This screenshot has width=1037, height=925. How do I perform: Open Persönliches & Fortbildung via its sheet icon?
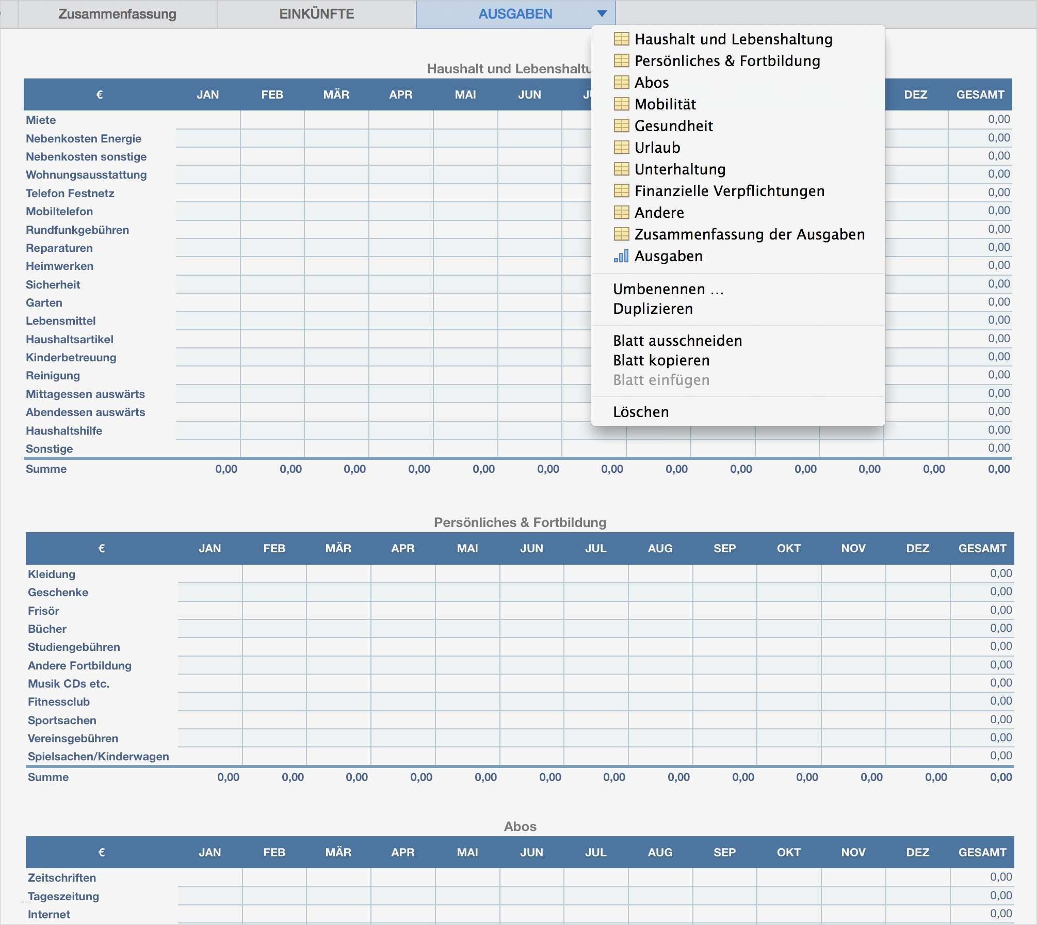coord(621,60)
